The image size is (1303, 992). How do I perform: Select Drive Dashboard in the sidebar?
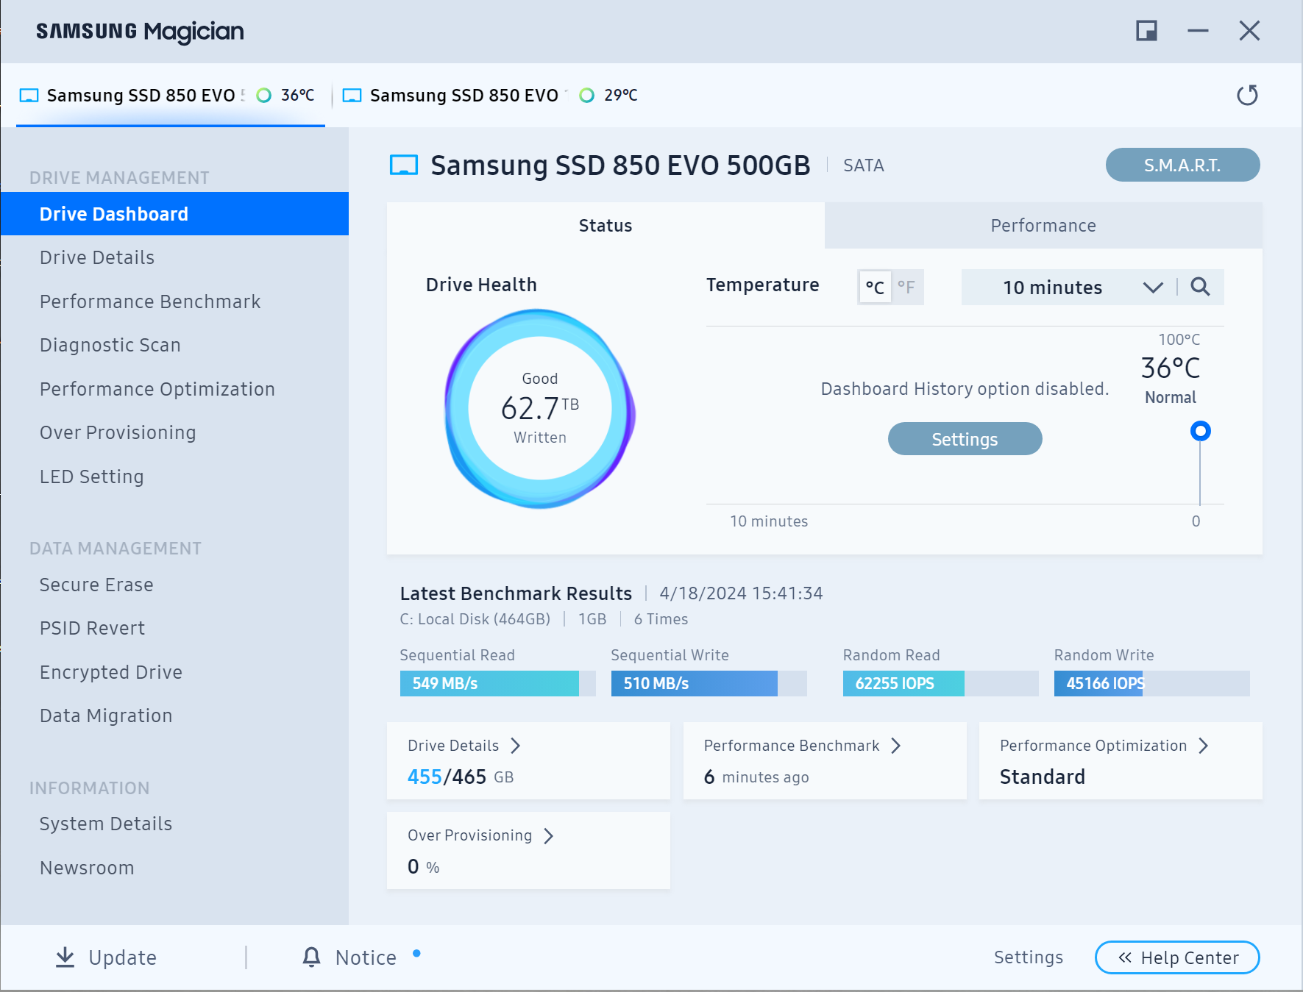pyautogui.click(x=174, y=214)
